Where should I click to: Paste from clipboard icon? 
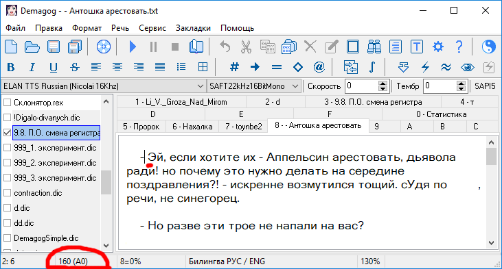(x=288, y=47)
